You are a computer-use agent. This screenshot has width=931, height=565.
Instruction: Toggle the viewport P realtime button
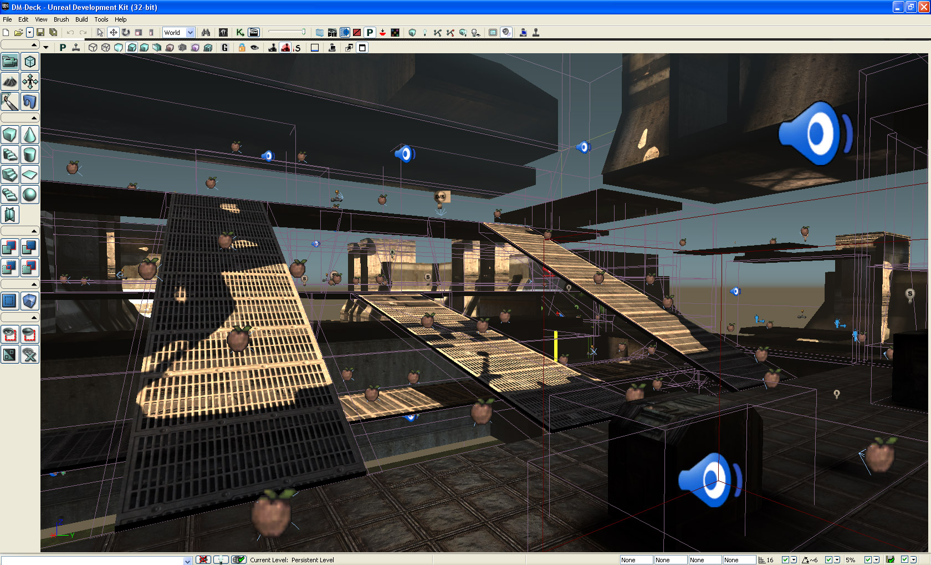pos(63,48)
